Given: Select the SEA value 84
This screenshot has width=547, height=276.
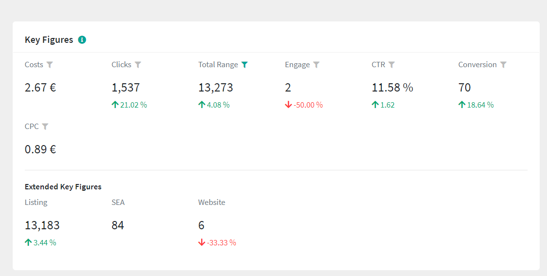Looking at the screenshot, I should coord(118,225).
